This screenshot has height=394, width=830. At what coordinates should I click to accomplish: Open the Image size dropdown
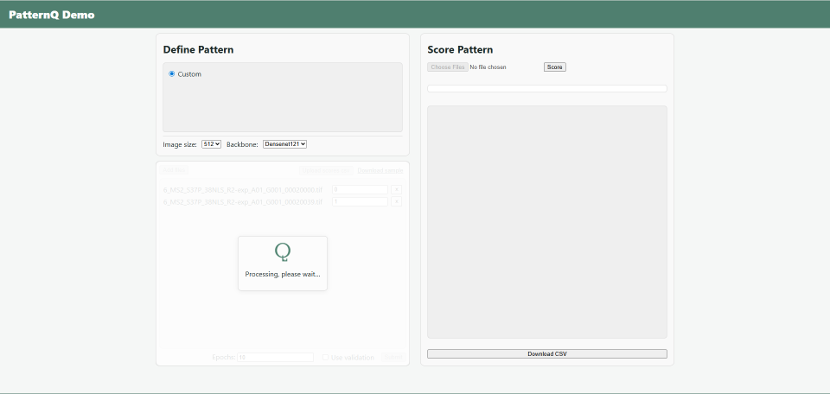211,144
